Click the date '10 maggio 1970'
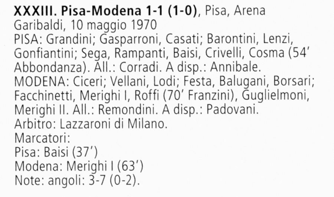This screenshot has width=334, height=197. coord(113,26)
